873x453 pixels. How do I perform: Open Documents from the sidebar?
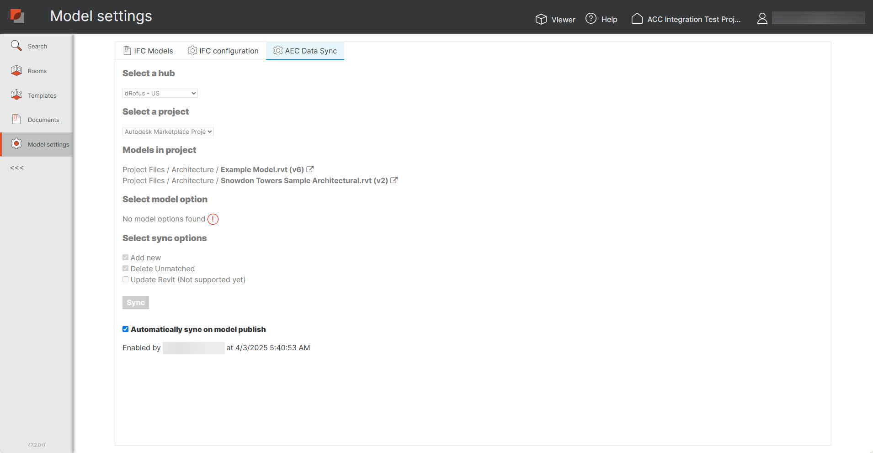pyautogui.click(x=16, y=119)
